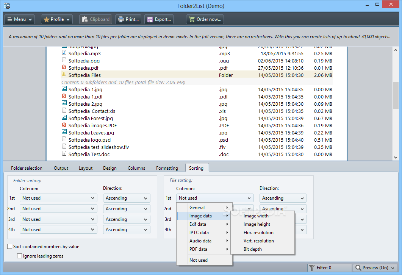
Task: Click the PDF icon of Softpedia.pdf
Action: point(64,67)
